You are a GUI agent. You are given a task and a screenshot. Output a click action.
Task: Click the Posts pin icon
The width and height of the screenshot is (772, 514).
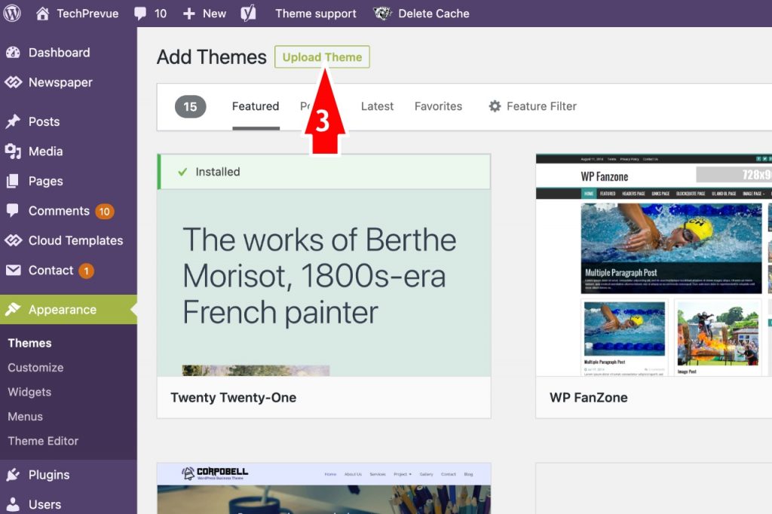pyautogui.click(x=14, y=121)
